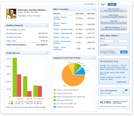Open invoice 00391 - Sylvie Matthews
The image size is (134, 116).
point(60,48)
